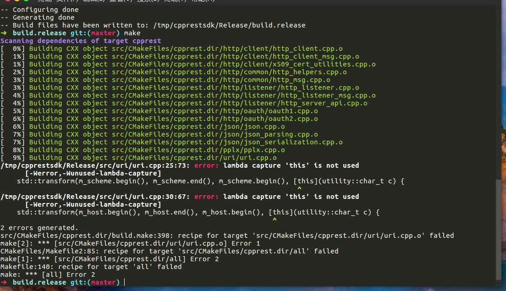Click the '-- Generating done' line
This screenshot has height=291, width=506.
(x=38, y=17)
